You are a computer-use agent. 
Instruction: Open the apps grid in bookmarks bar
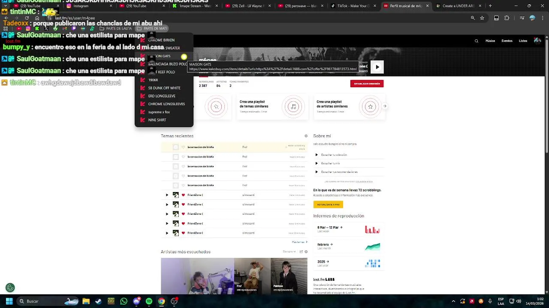[6, 29]
